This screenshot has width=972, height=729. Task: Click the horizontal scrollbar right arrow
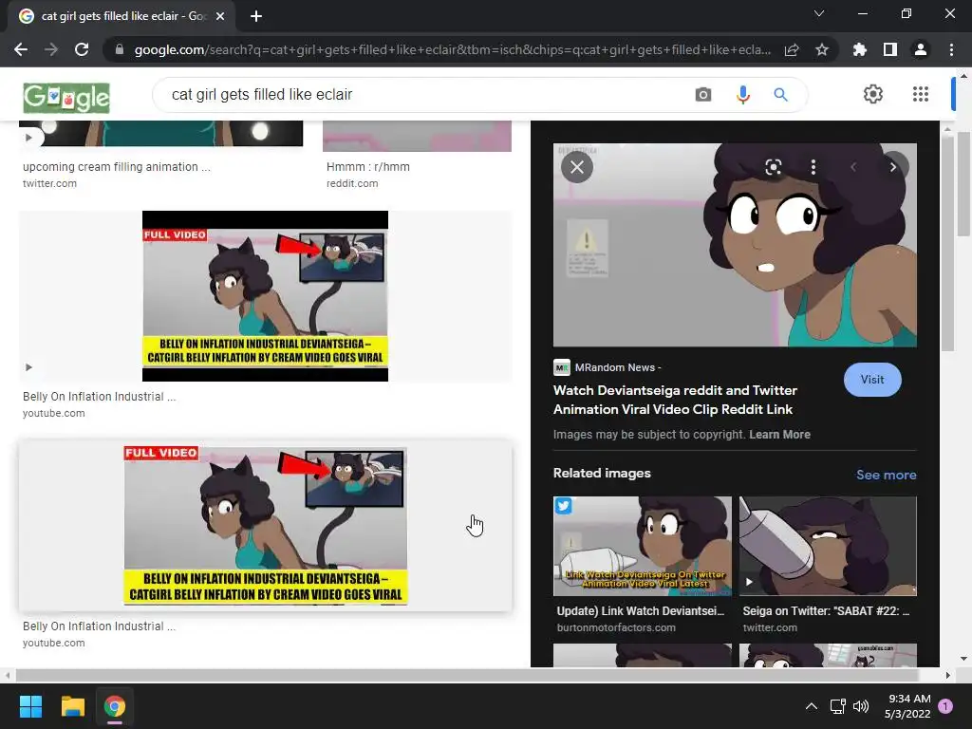click(947, 675)
